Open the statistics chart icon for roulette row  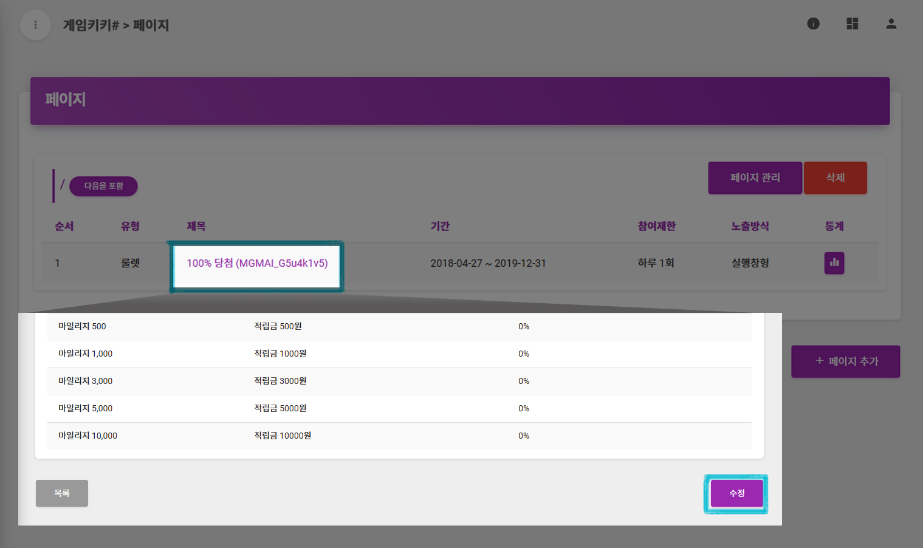pos(834,263)
